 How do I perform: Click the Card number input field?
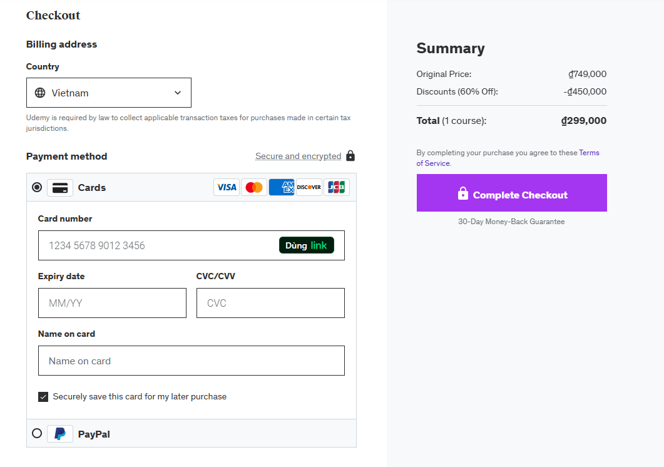coord(156,245)
